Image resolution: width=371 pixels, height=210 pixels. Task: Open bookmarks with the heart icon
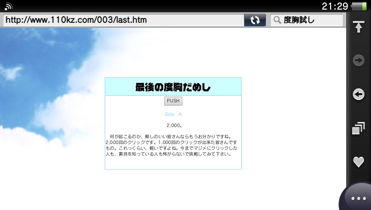tap(359, 162)
